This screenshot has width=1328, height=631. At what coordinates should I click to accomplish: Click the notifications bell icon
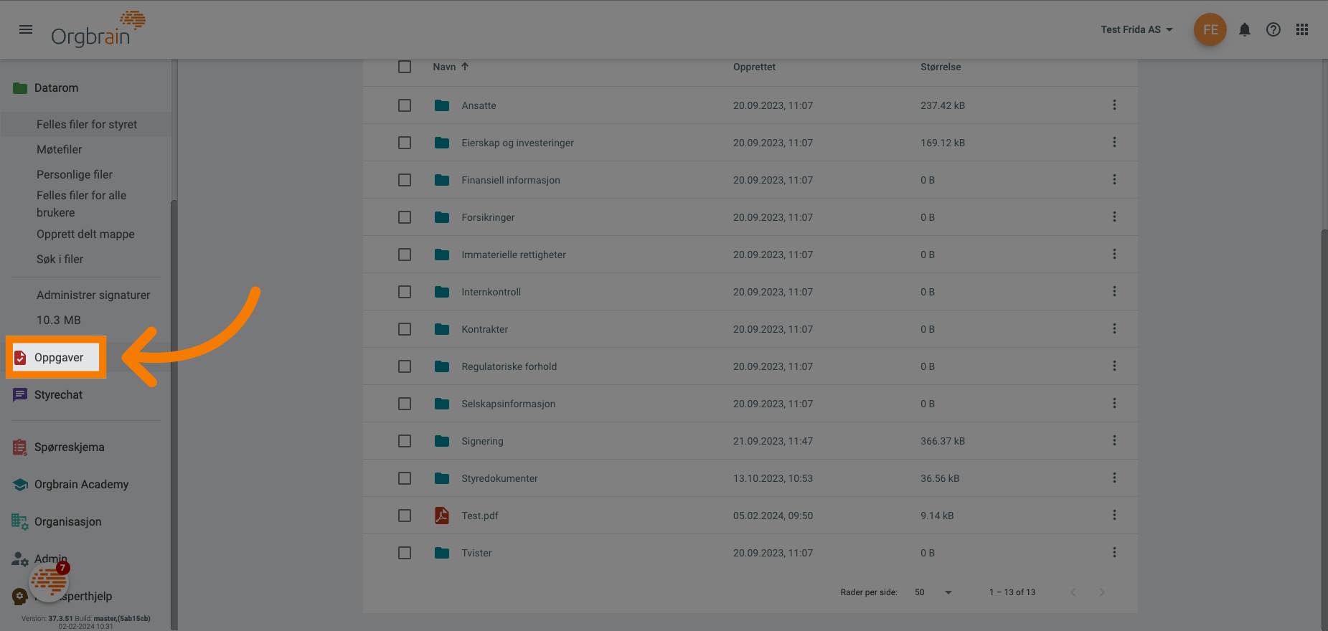tap(1245, 29)
